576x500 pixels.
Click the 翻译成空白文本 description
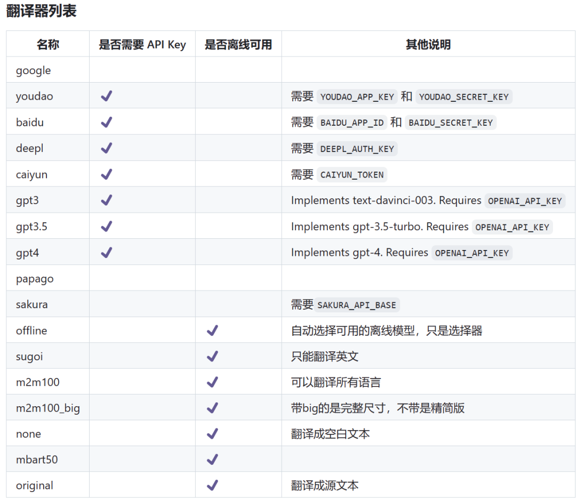(x=330, y=434)
